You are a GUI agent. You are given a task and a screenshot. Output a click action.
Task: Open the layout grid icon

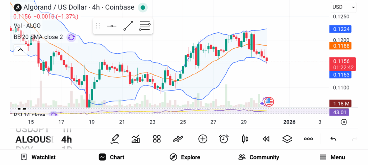point(157,139)
